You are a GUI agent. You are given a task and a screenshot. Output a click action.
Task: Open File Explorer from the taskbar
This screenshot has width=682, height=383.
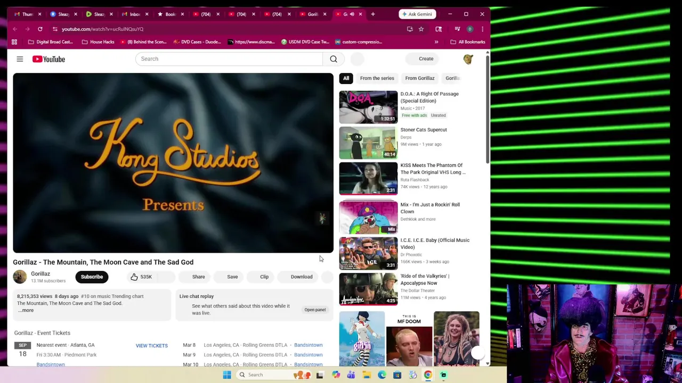point(367,375)
